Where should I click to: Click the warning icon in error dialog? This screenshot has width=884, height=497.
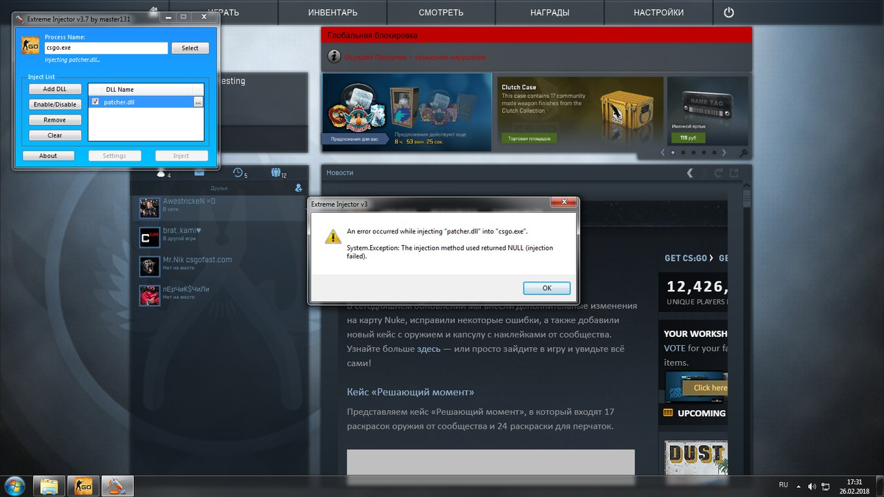pyautogui.click(x=332, y=236)
